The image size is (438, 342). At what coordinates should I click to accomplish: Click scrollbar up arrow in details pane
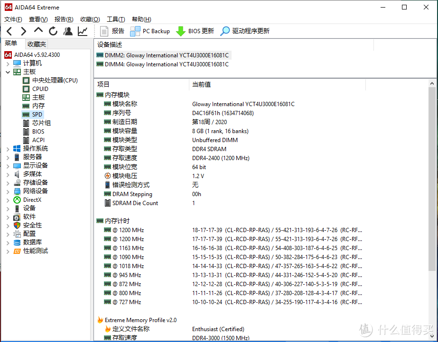[432, 83]
